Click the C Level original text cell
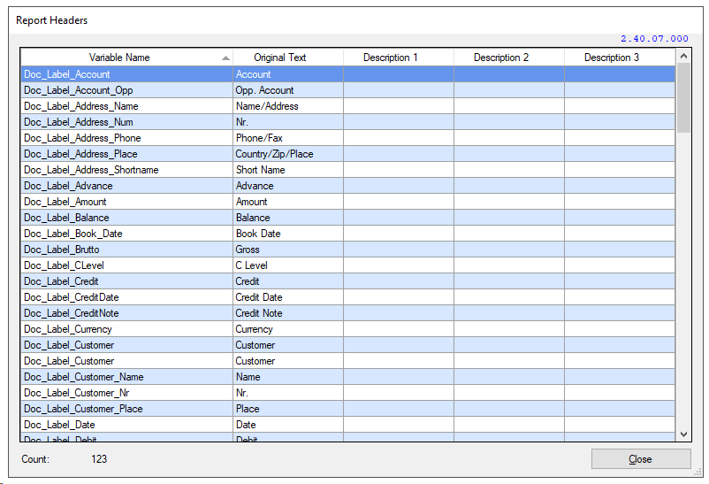 click(x=288, y=265)
